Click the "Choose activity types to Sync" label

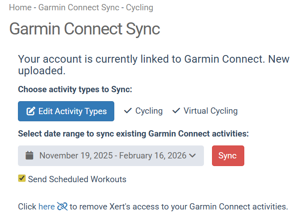pyautogui.click(x=75, y=90)
